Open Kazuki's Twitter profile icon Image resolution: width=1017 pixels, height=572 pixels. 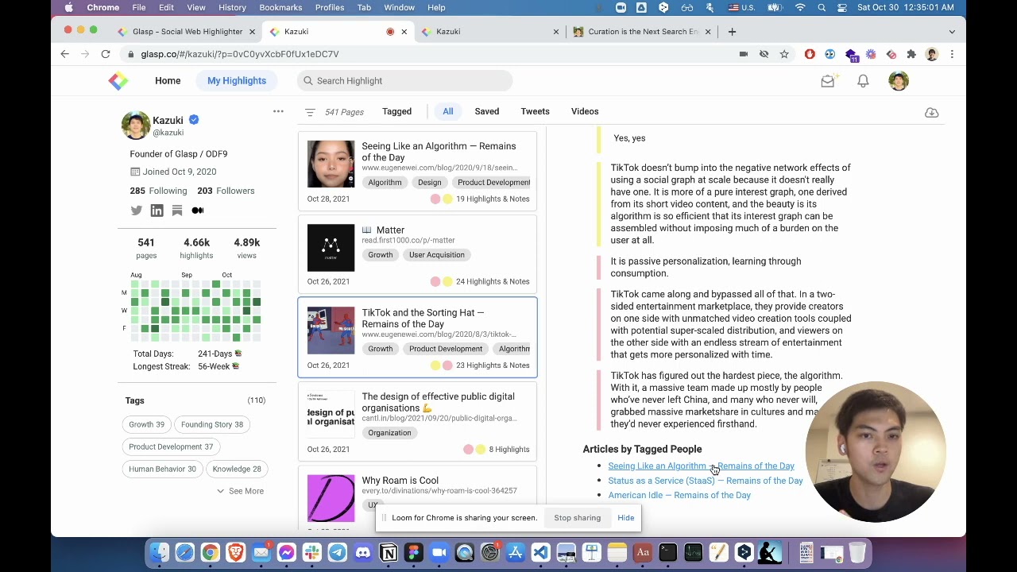[x=137, y=211]
